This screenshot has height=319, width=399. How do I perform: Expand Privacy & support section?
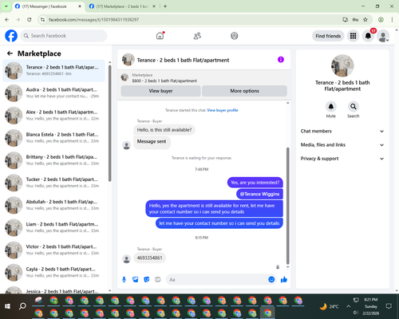coord(342,159)
